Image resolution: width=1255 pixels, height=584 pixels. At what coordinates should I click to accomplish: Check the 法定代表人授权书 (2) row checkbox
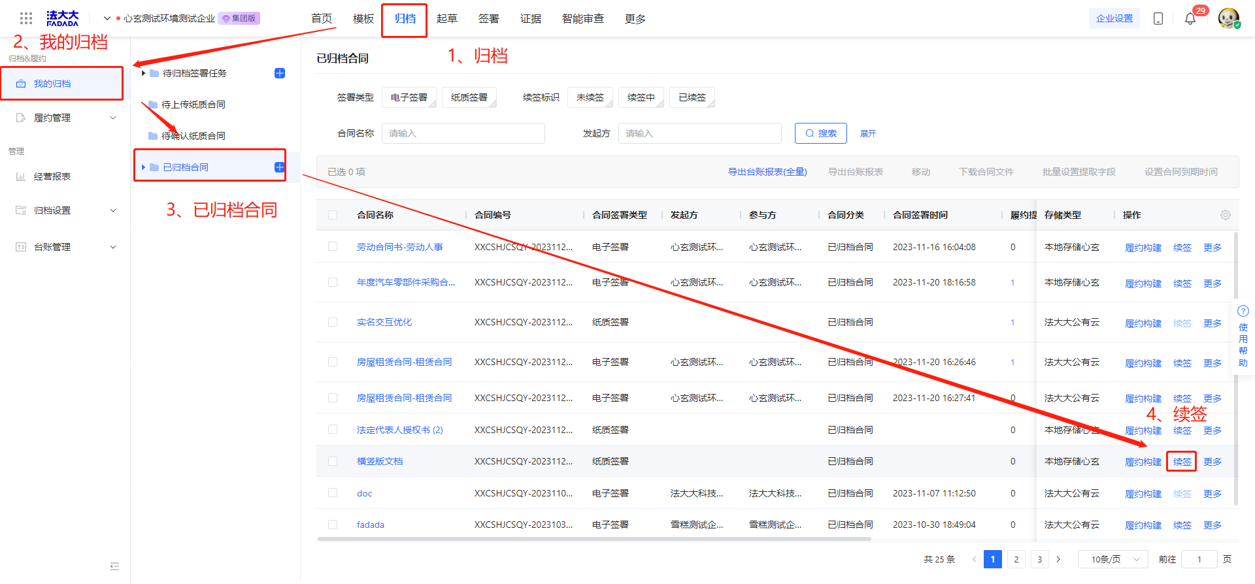click(x=333, y=430)
